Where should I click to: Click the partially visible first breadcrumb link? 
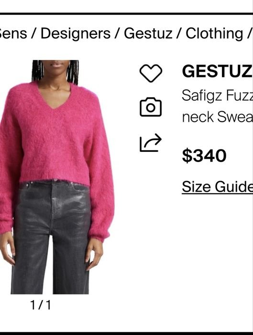(x=13, y=34)
